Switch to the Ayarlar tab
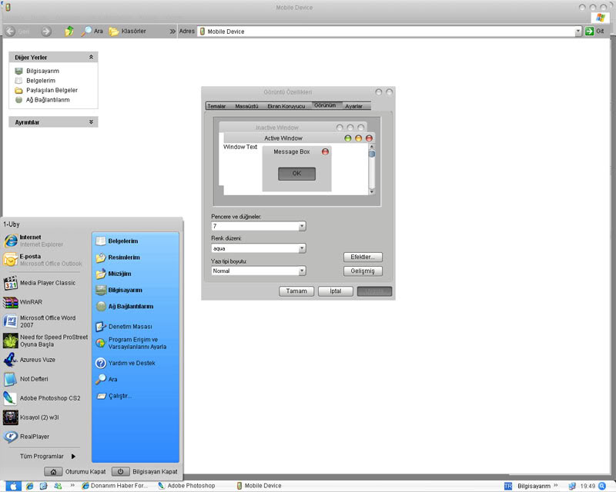This screenshot has width=616, height=492. [x=353, y=106]
